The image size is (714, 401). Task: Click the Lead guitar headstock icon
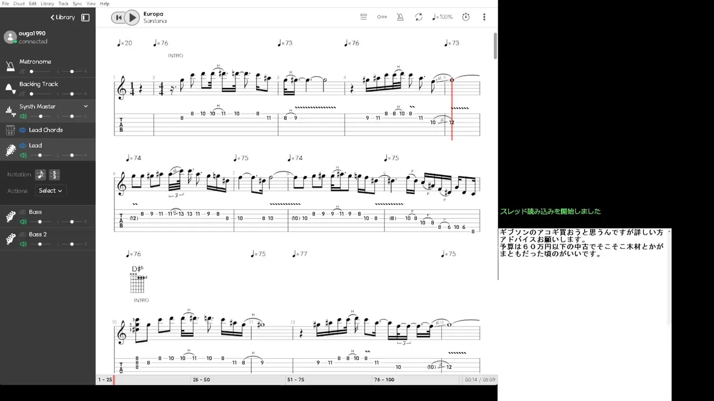[10, 150]
